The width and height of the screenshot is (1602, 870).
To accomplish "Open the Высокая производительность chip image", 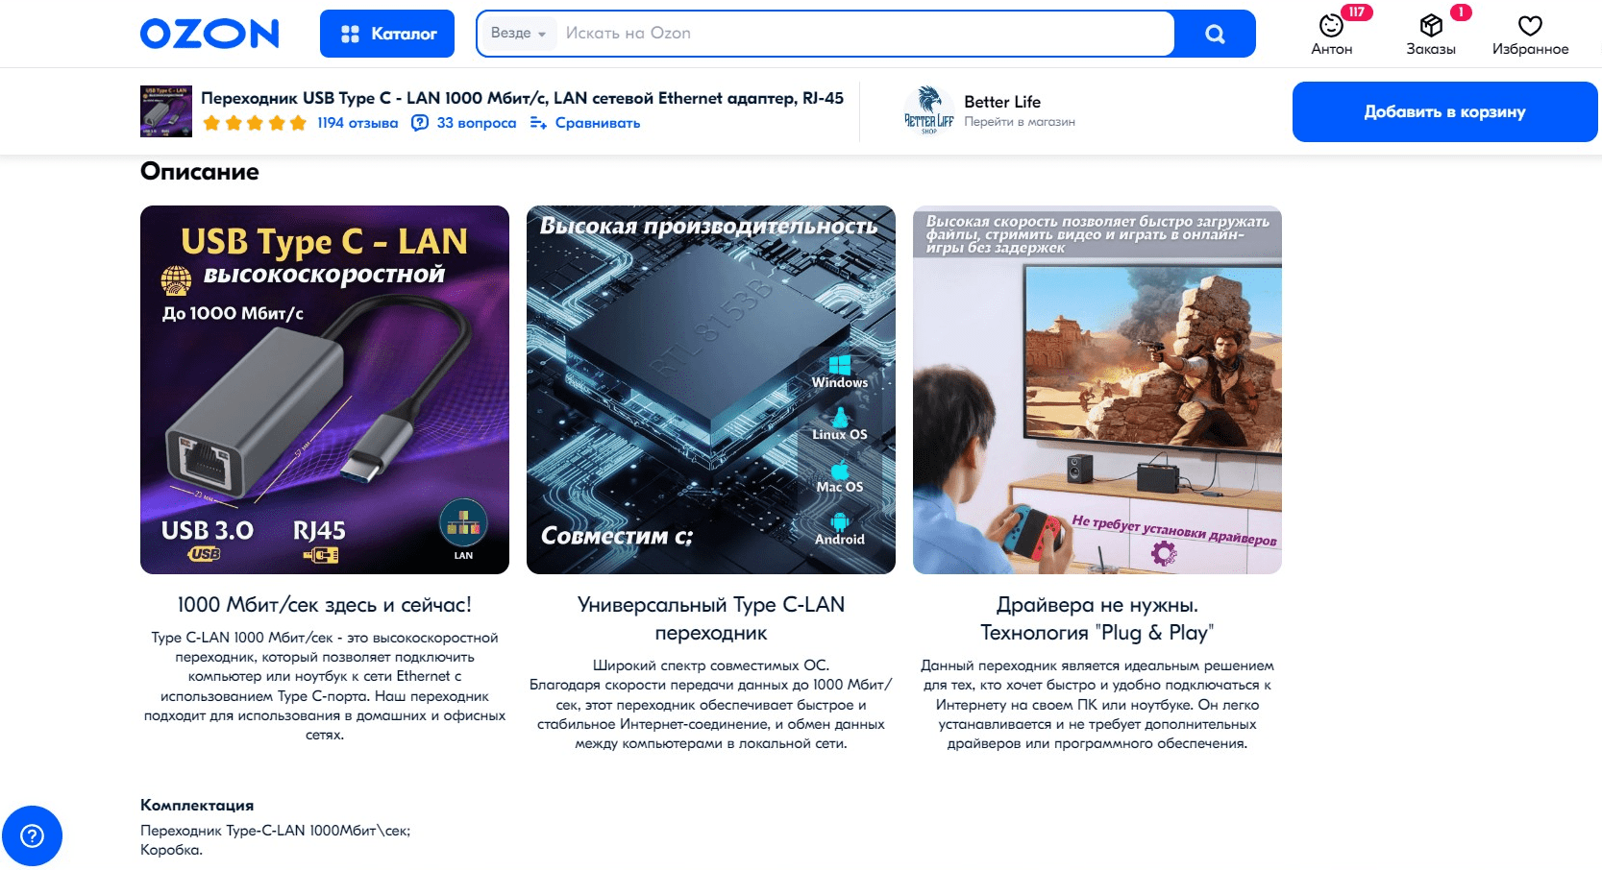I will point(711,390).
